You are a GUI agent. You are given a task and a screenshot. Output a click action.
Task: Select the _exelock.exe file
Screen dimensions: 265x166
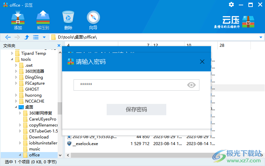[x=85, y=144]
